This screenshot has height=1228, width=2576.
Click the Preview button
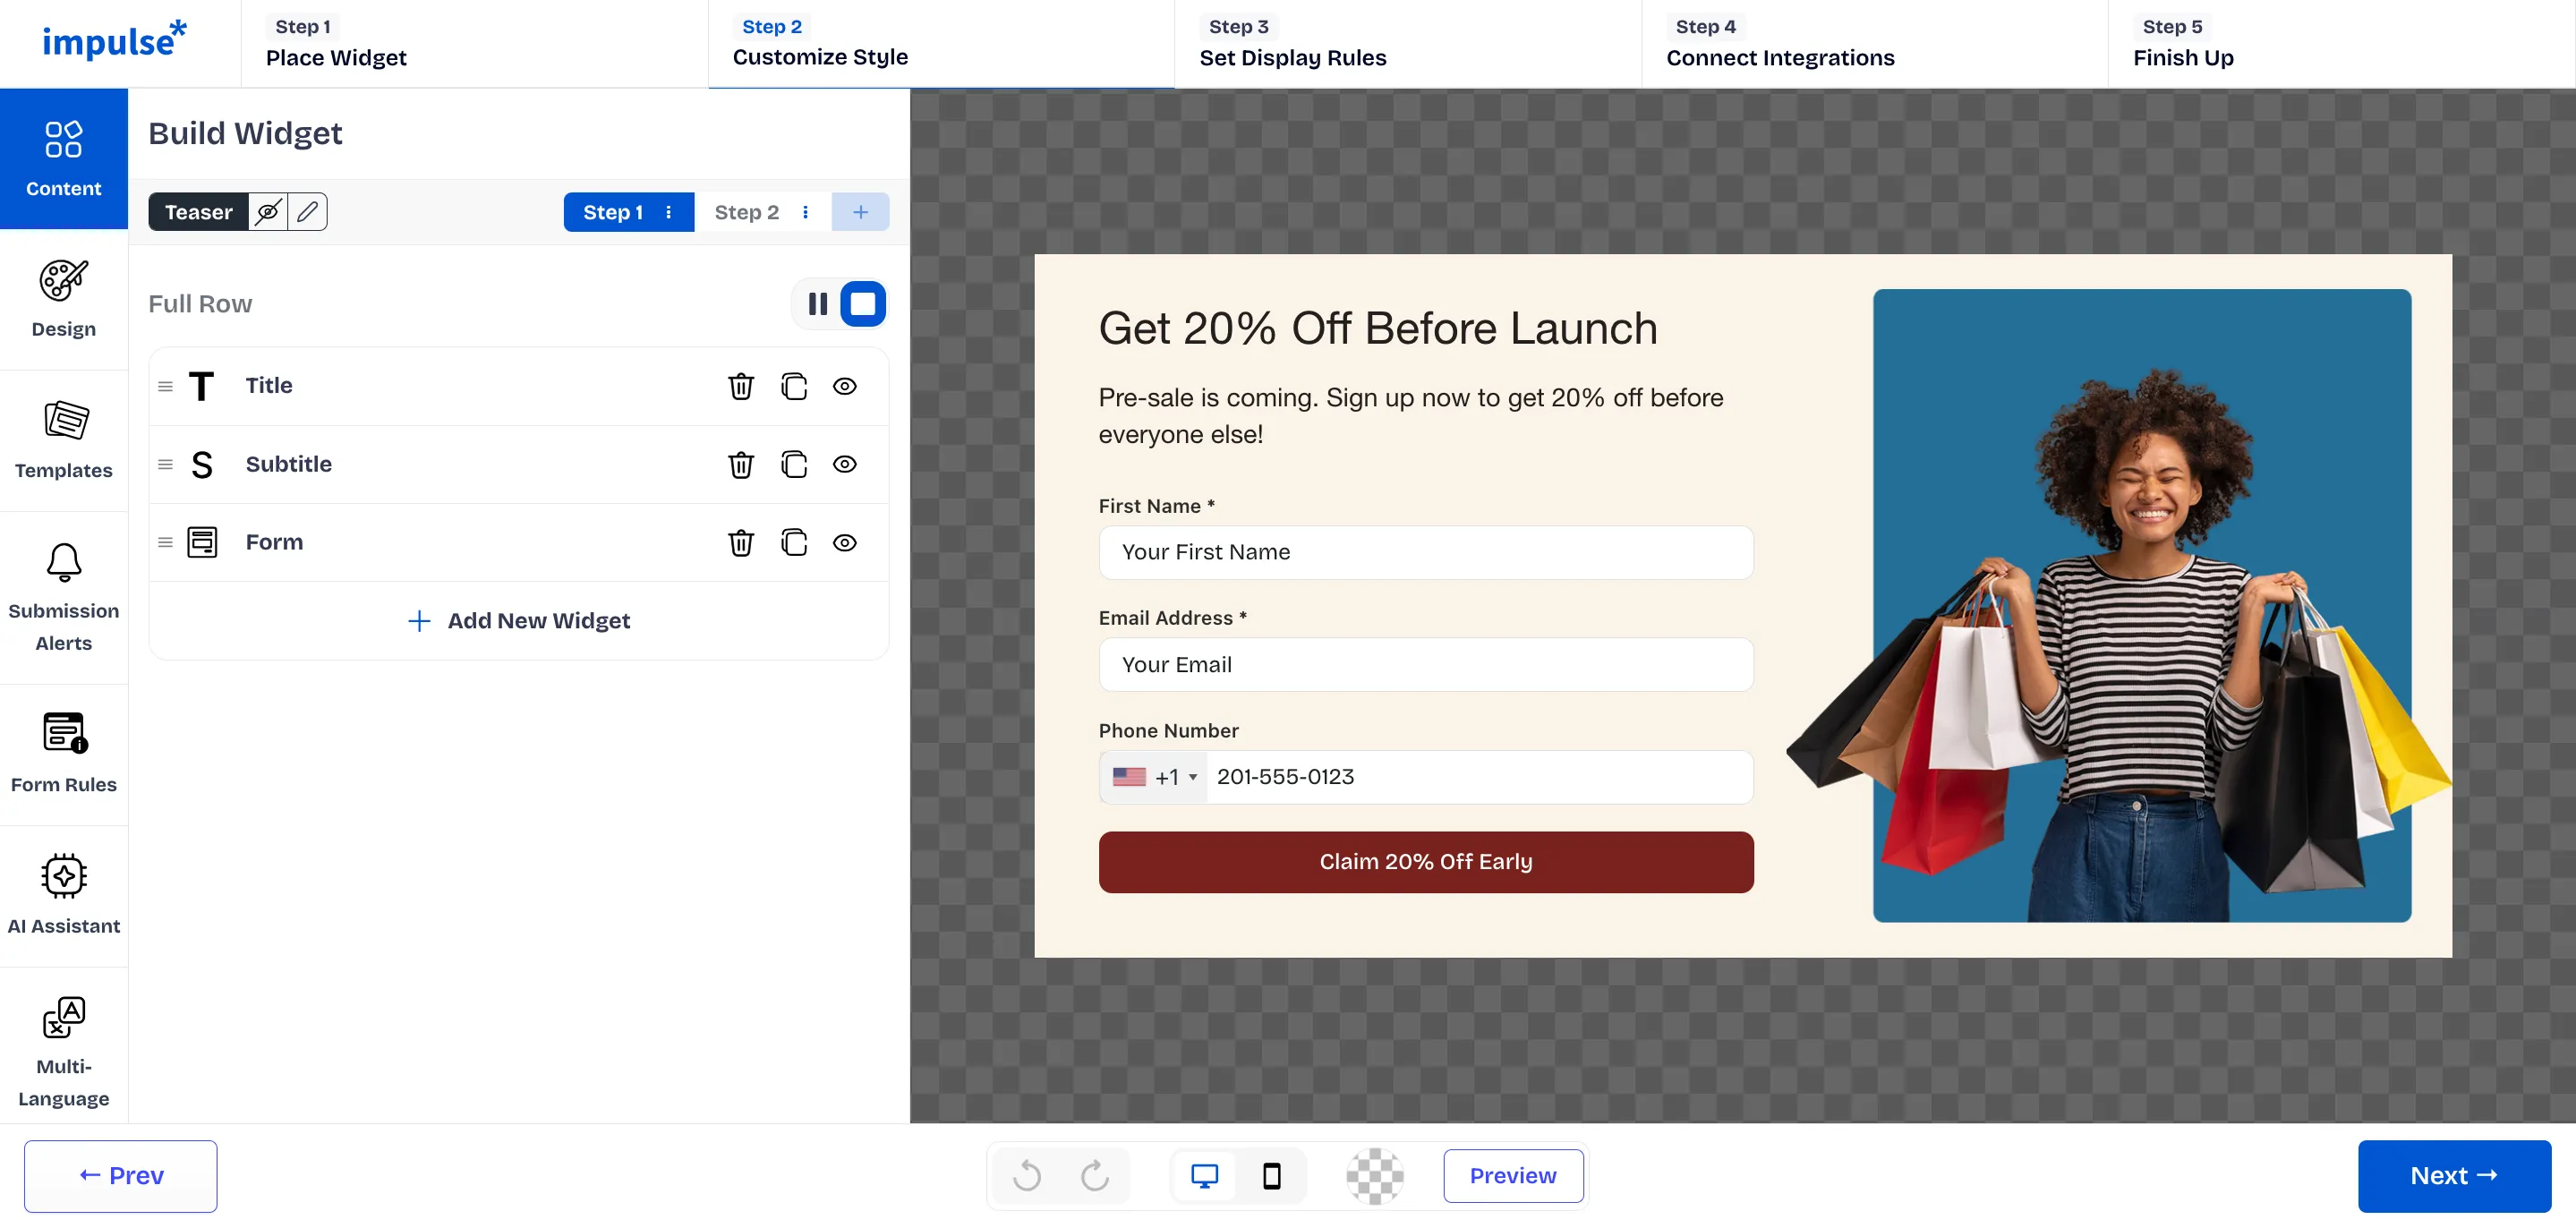[1512, 1175]
